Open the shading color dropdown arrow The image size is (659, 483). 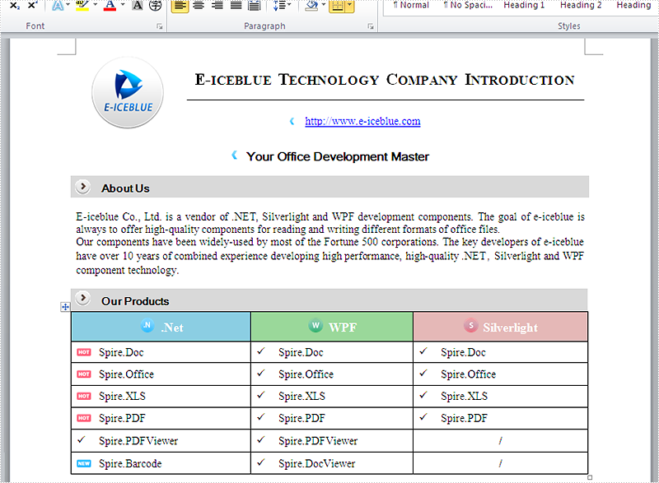pyautogui.click(x=324, y=5)
